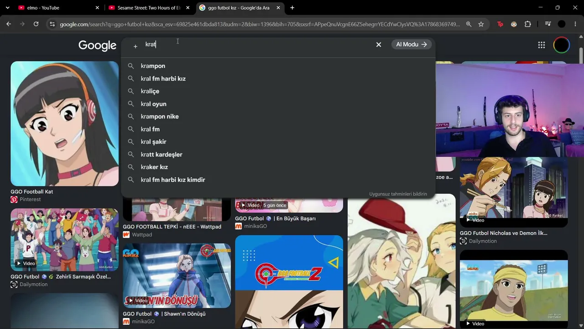Close the ggo futbol kız tab
The width and height of the screenshot is (584, 329).
pos(278,8)
